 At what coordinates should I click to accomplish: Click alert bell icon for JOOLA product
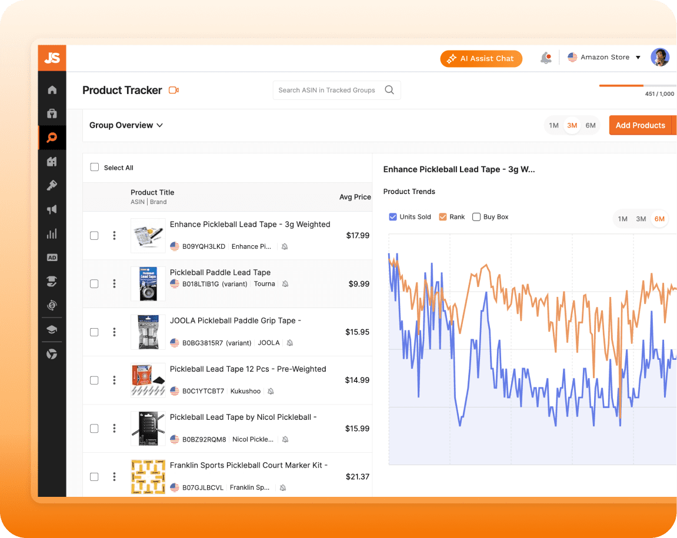290,343
